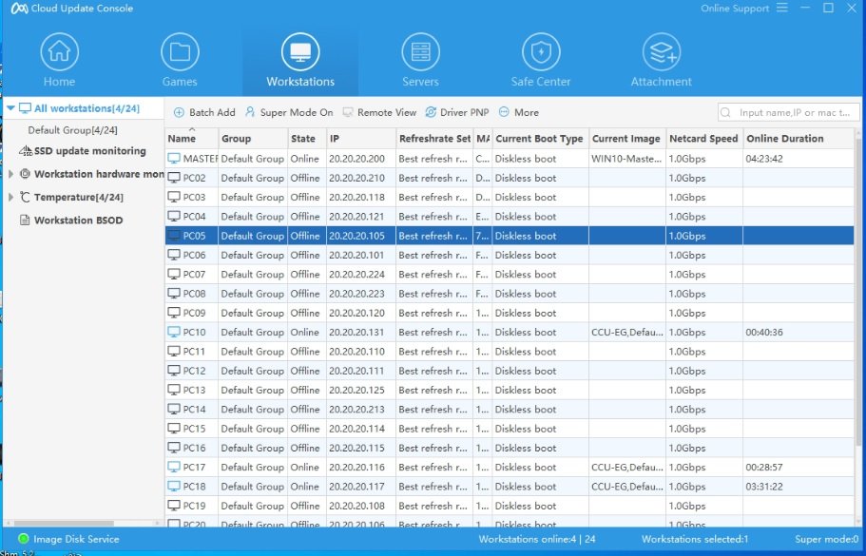Viewport: 866px width, 556px height.
Task: Open the Games section
Action: pos(180,59)
